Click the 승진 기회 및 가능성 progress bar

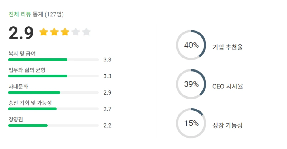(53, 109)
